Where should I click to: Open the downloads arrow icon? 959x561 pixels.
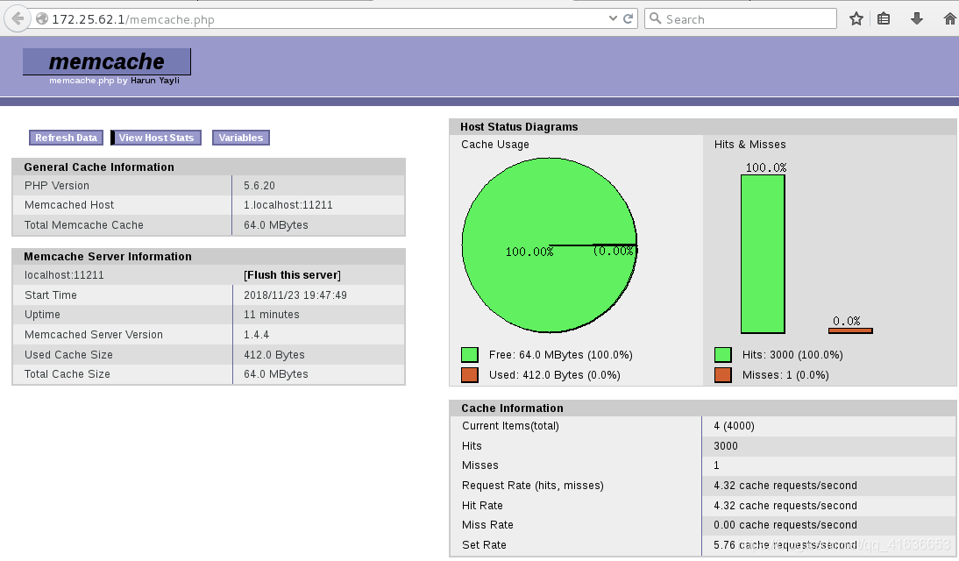[916, 19]
